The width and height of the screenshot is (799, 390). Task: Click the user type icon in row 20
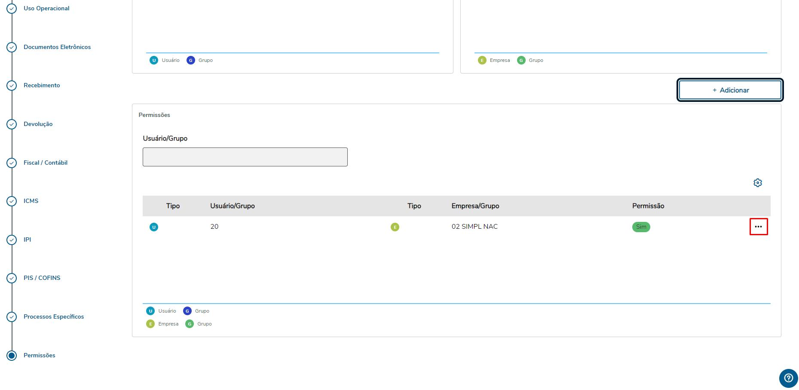(x=153, y=227)
